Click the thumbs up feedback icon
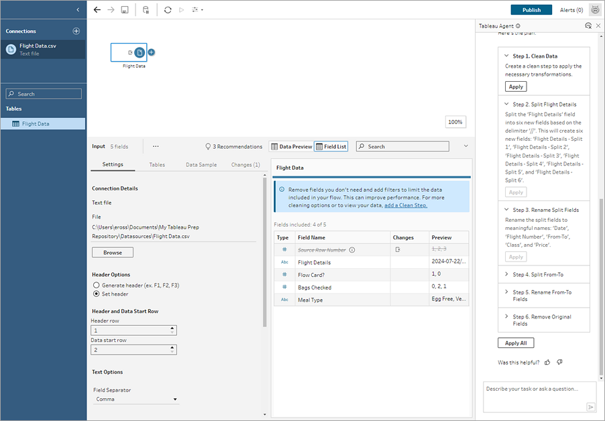The height and width of the screenshot is (421, 605). [547, 362]
